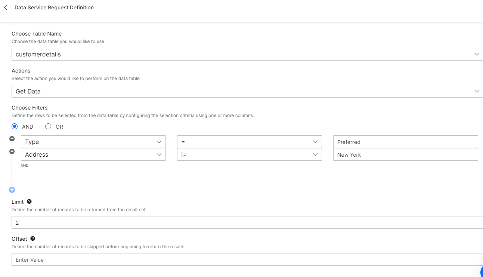Navigate back using the back arrow

pos(5,7)
